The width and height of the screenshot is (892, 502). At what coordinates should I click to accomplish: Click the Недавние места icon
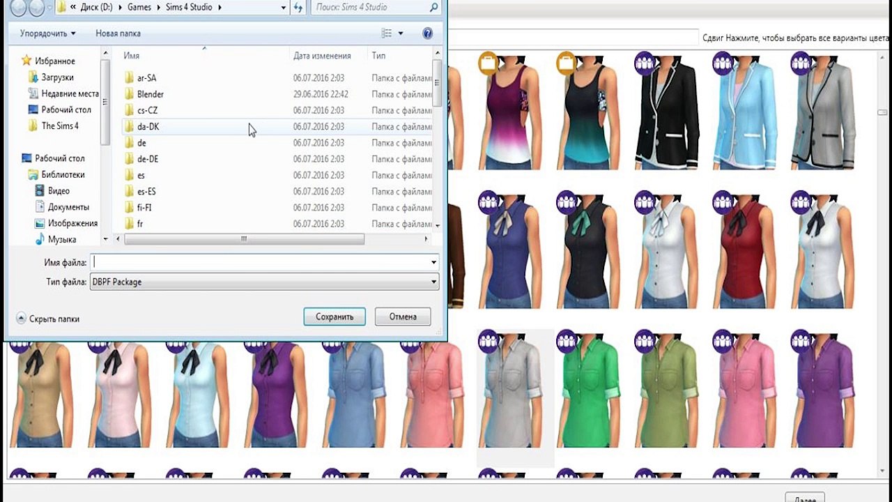pos(33,93)
